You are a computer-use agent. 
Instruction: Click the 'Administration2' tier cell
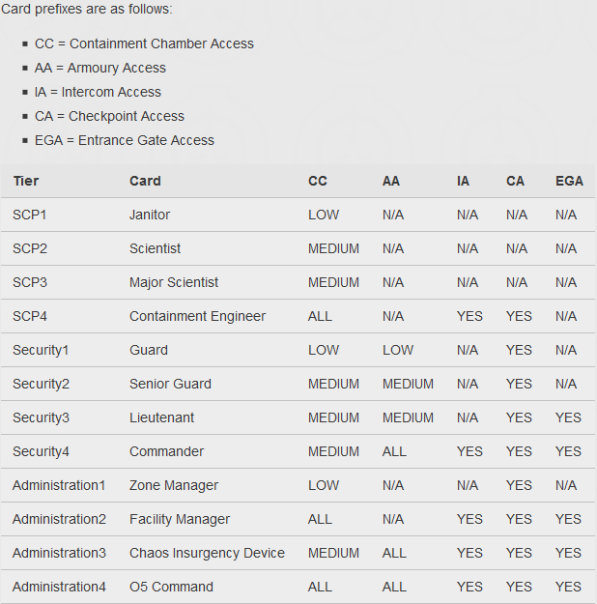(59, 519)
